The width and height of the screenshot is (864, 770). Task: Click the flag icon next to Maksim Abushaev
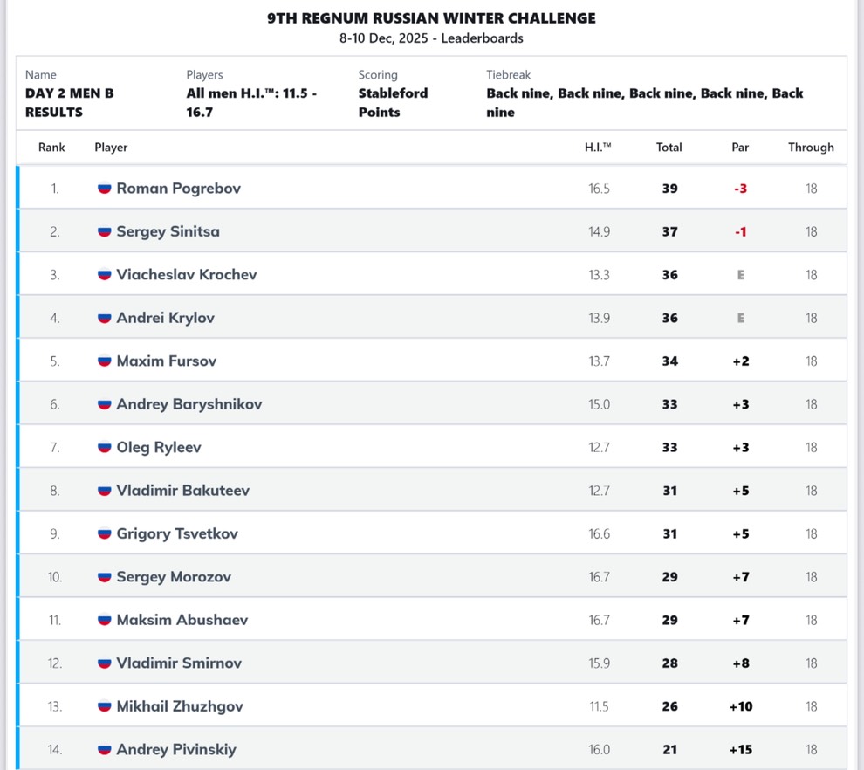(x=104, y=620)
